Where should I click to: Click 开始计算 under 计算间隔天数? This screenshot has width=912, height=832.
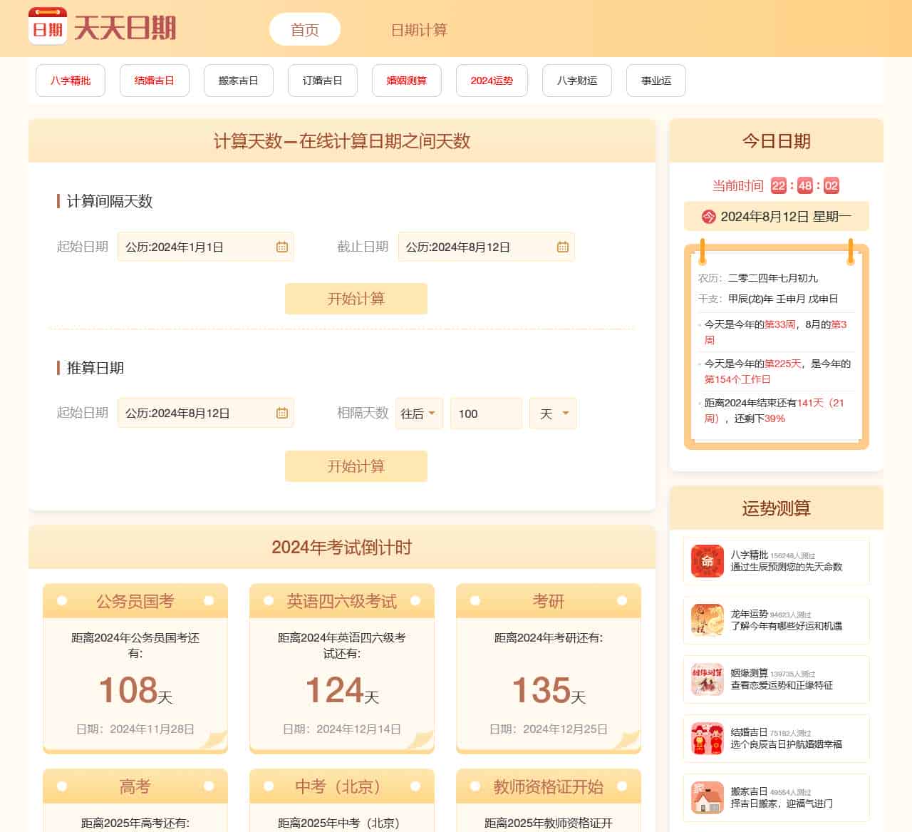[x=356, y=299]
